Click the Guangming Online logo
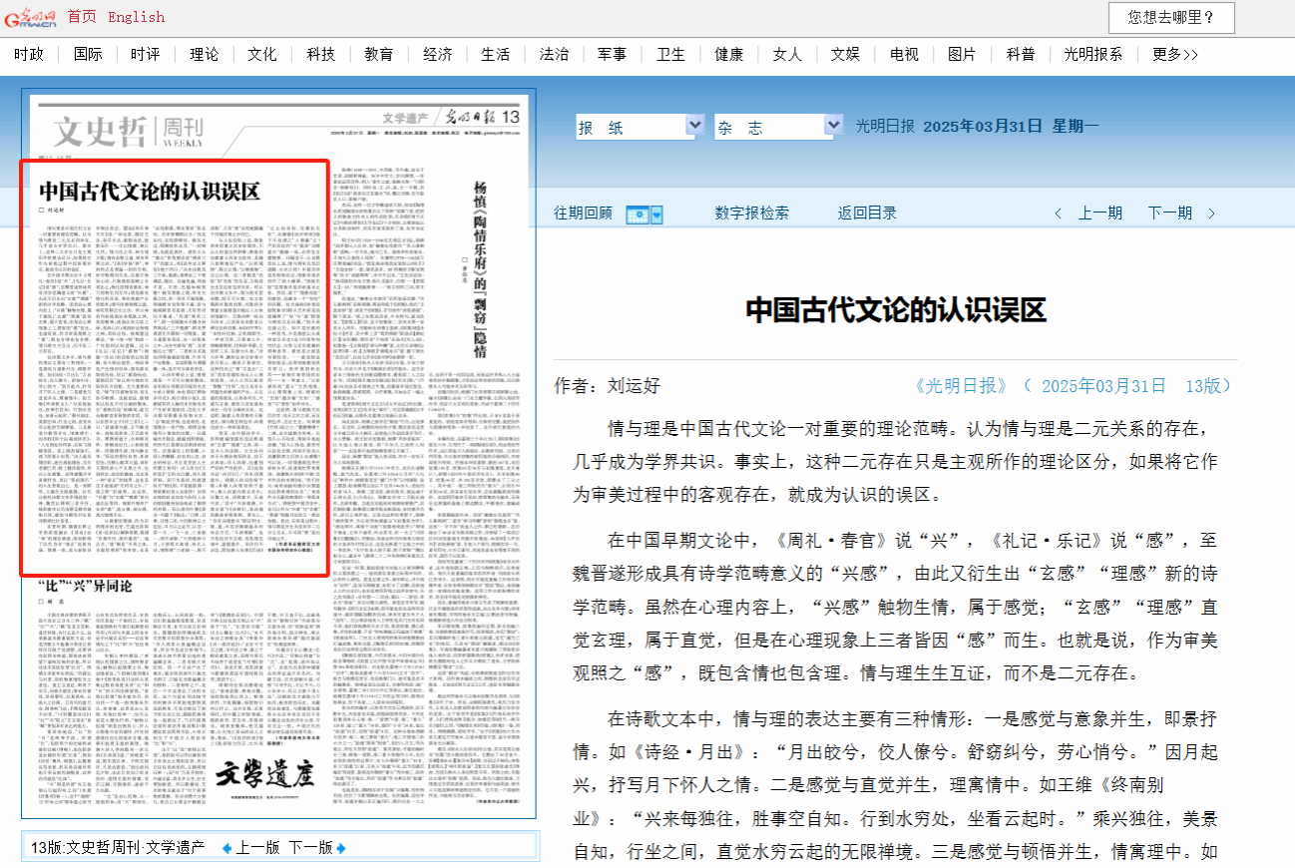Screen dimensions: 1295x868 point(30,16)
